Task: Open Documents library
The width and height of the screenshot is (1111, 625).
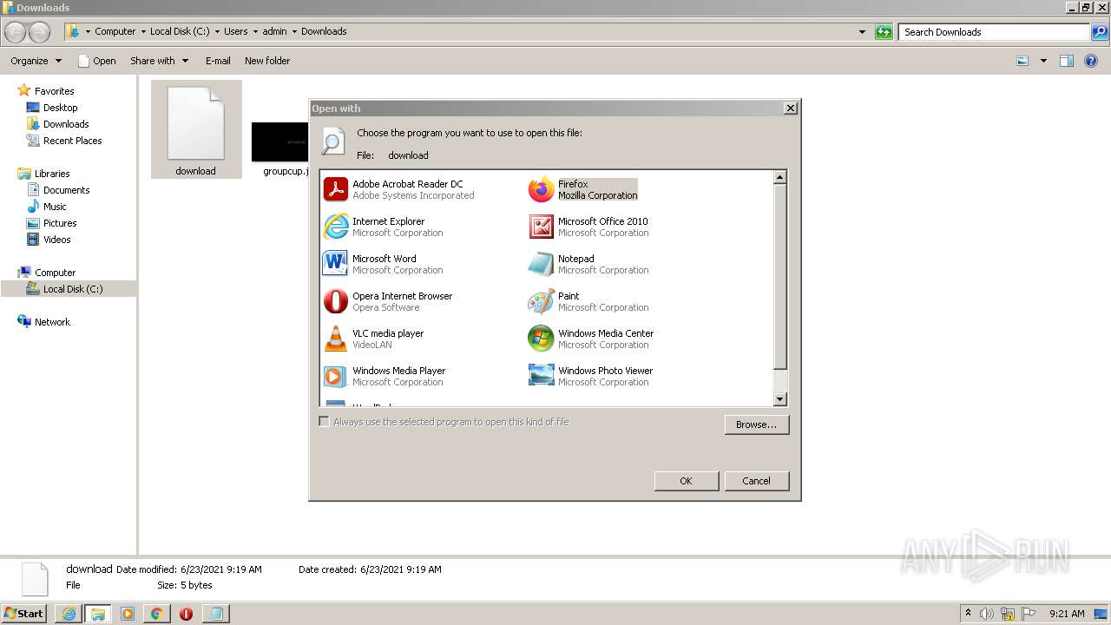Action: [58, 190]
